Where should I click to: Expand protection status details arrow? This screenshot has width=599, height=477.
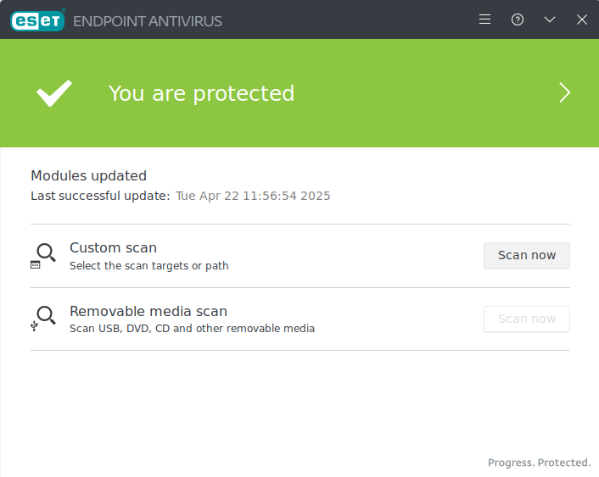click(564, 92)
